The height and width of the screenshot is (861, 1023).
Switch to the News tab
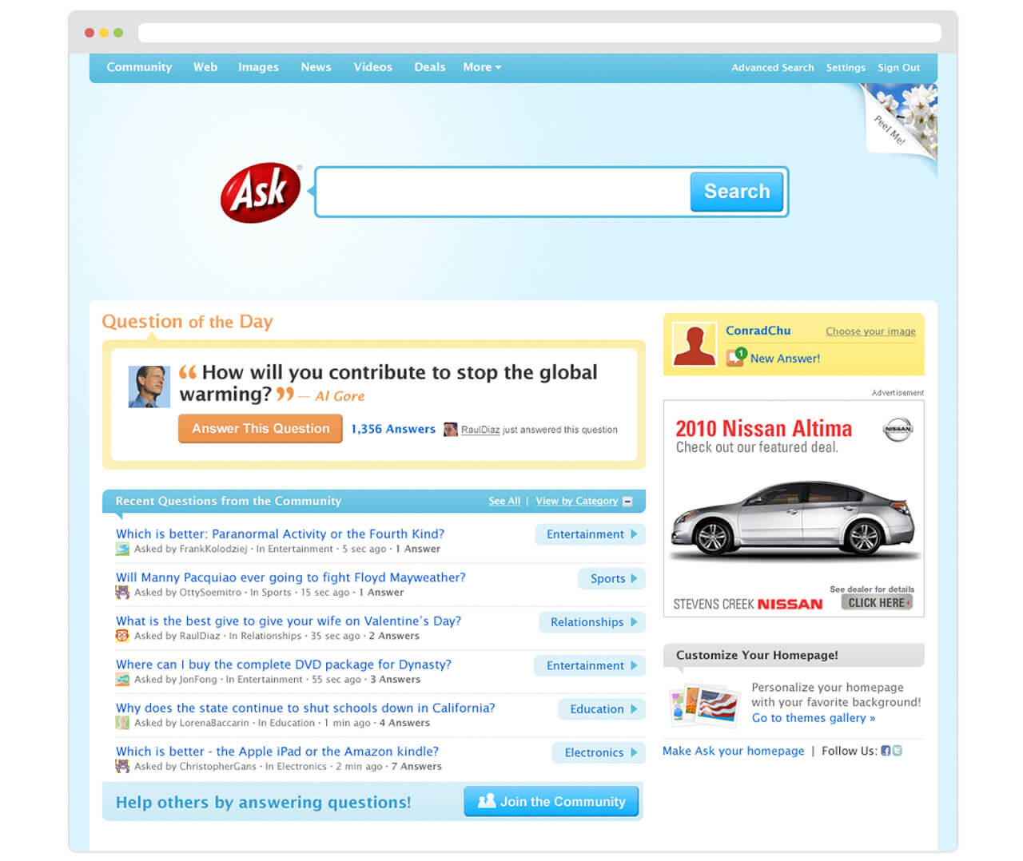click(x=316, y=67)
